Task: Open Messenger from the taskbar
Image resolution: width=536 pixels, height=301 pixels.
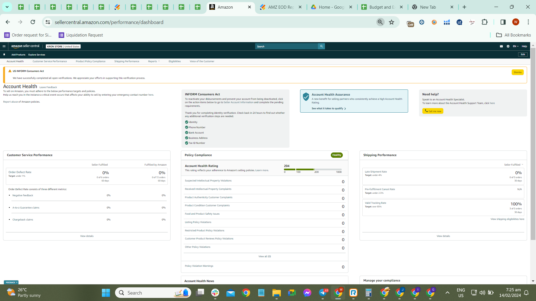Action: 307,293
